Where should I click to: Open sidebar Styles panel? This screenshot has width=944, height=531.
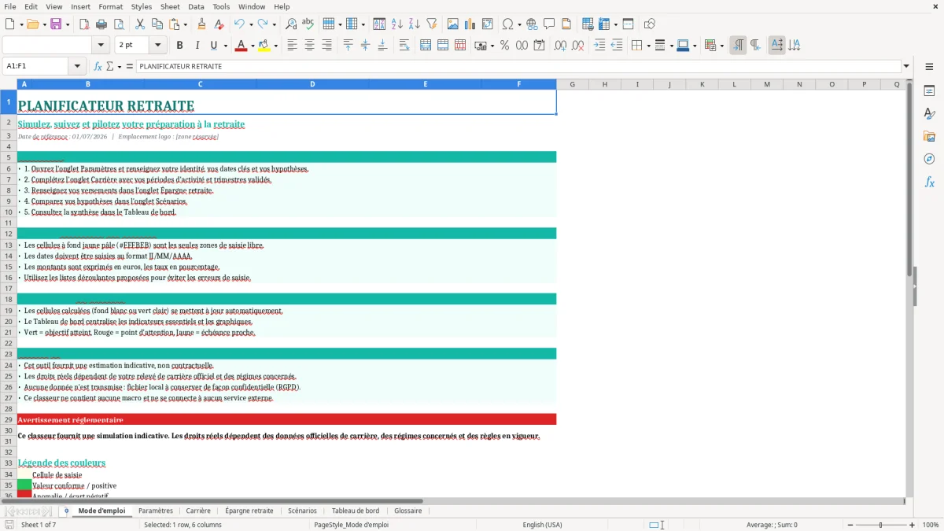click(929, 114)
